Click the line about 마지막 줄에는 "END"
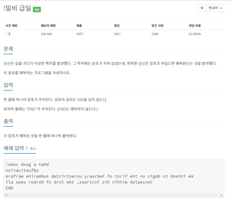The height and width of the screenshot is (203, 232). pos(51,109)
